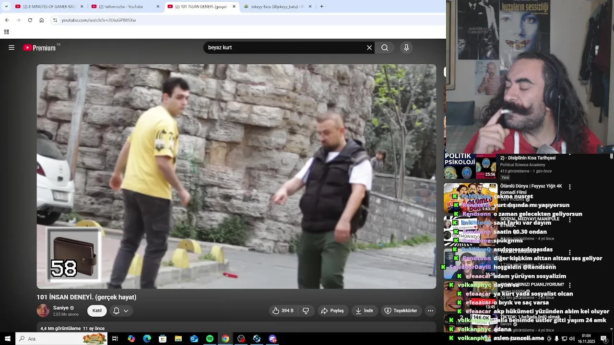Open the three-dot more actions menu
Image resolution: width=614 pixels, height=345 pixels.
[x=430, y=310]
